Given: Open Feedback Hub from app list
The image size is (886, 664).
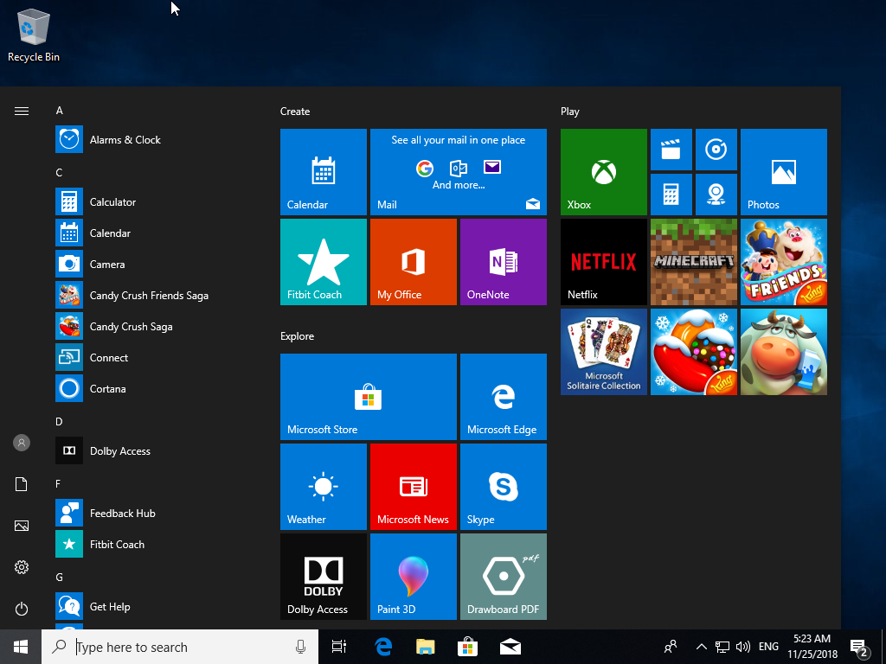Looking at the screenshot, I should pos(122,514).
